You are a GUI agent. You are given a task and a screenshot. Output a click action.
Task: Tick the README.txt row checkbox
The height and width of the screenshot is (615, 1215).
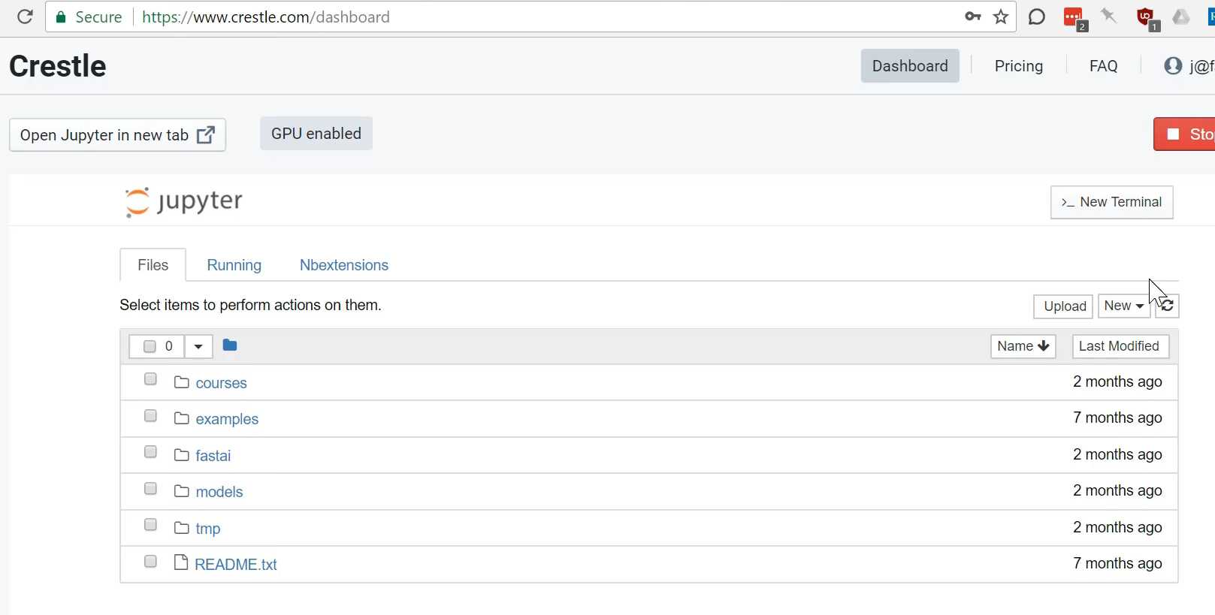click(x=150, y=562)
